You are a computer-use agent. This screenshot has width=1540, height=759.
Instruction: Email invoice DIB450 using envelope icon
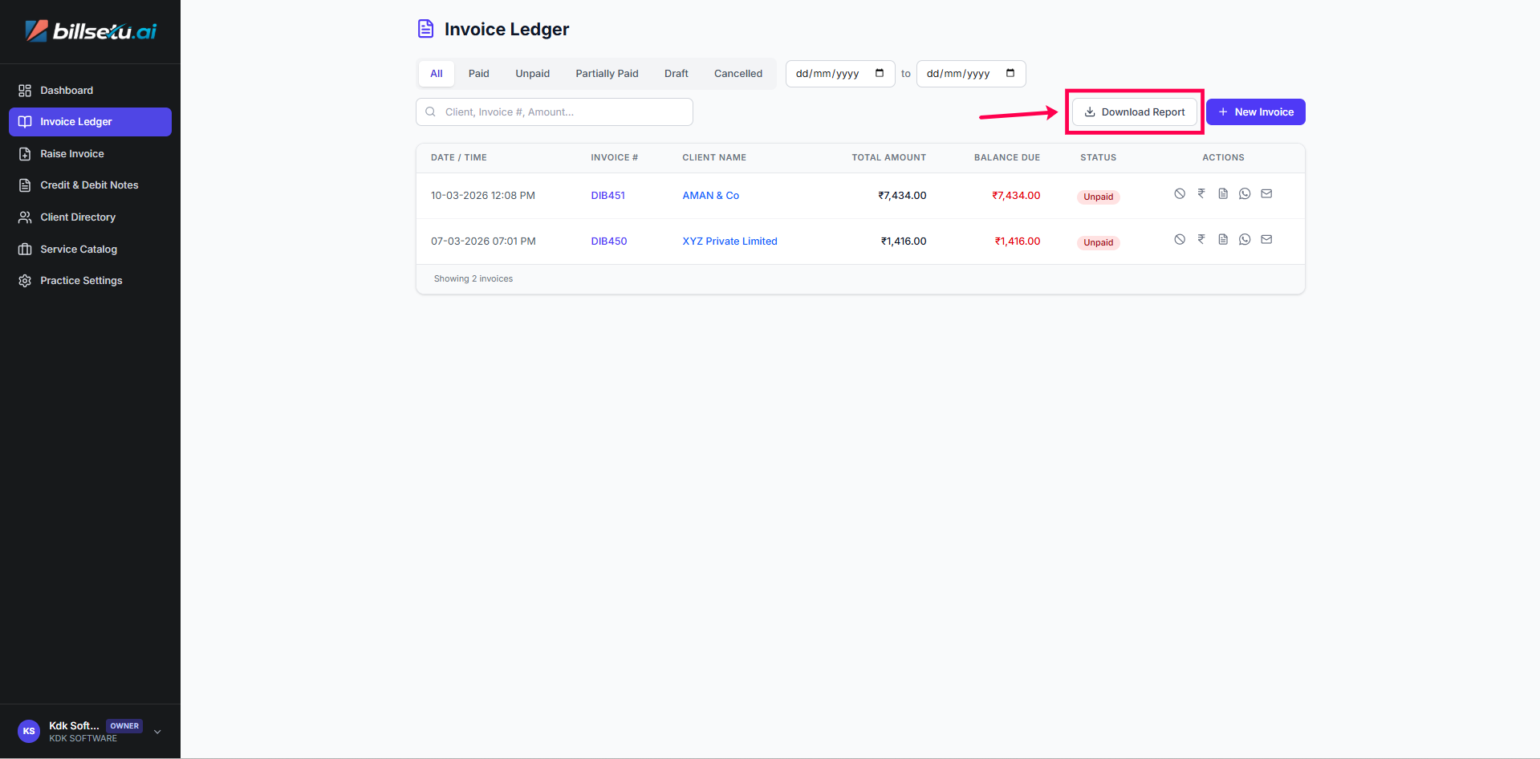tap(1266, 240)
